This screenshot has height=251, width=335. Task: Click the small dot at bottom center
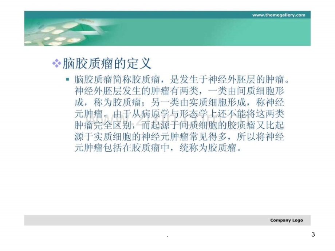point(167,236)
